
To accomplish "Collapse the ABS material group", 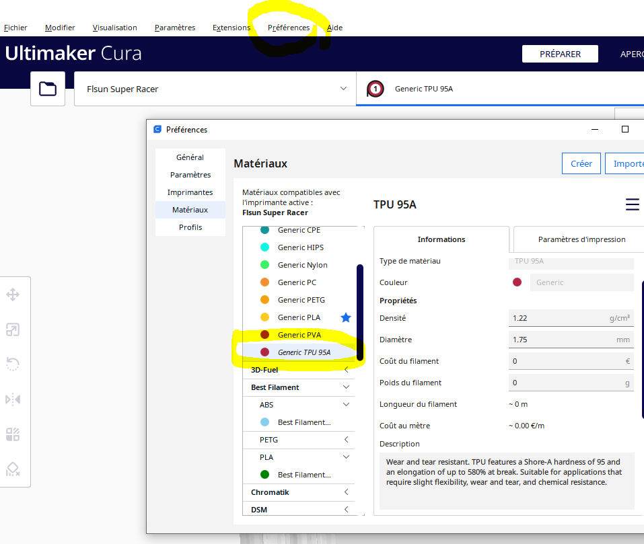I will tap(299, 405).
